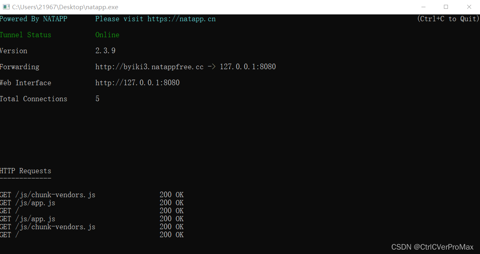
Task: Click the version number 2.3.9
Action: click(105, 51)
